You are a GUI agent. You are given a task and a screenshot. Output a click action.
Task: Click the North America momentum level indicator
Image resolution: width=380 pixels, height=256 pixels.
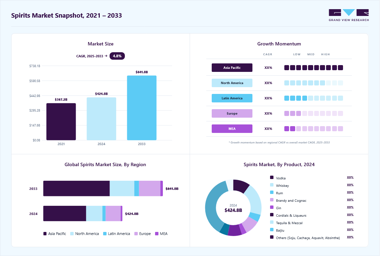tap(313, 83)
